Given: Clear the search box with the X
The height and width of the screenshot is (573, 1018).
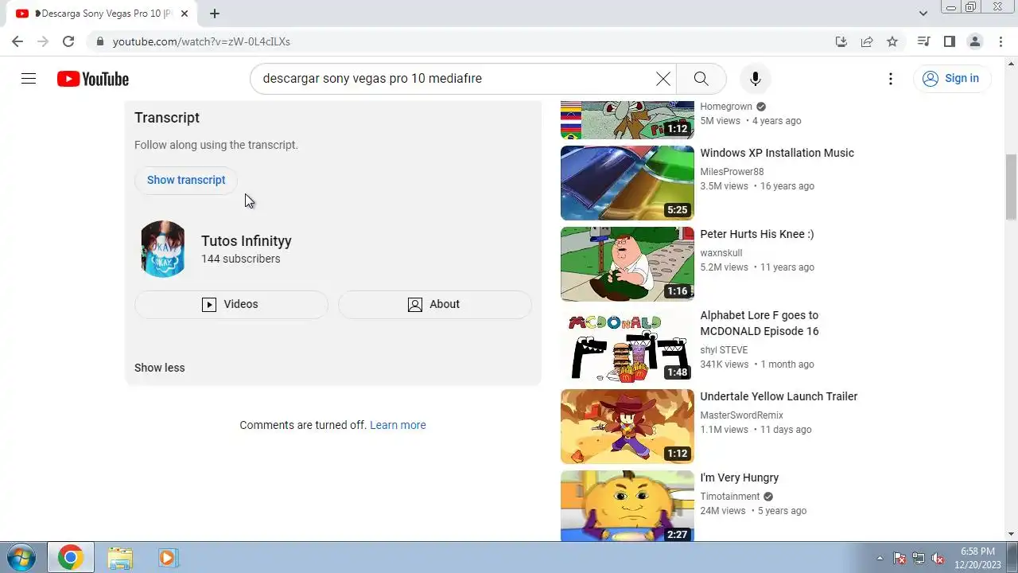Looking at the screenshot, I should pyautogui.click(x=663, y=79).
